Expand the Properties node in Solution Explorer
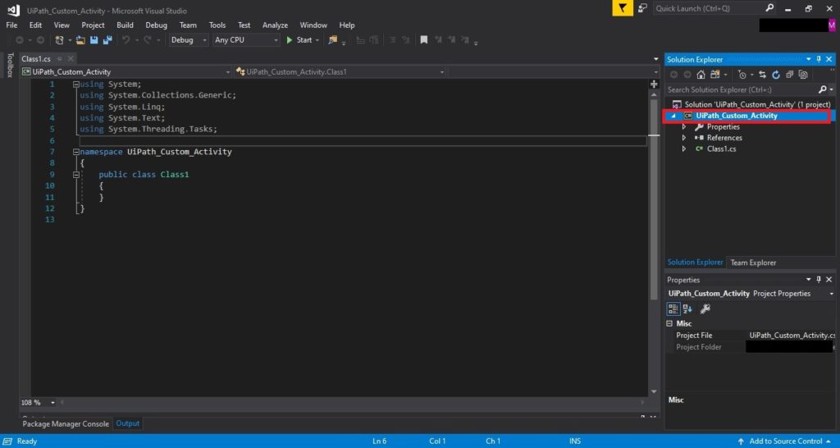Screen dimensions: 840x448 coord(683,127)
